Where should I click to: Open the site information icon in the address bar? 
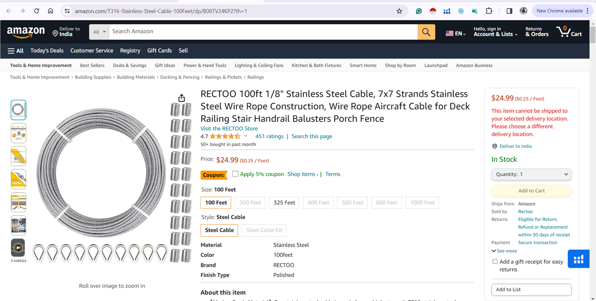[67, 11]
